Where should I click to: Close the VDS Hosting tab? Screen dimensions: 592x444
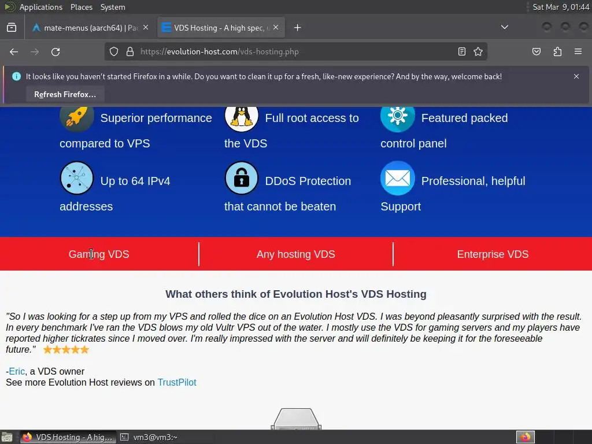point(276,27)
